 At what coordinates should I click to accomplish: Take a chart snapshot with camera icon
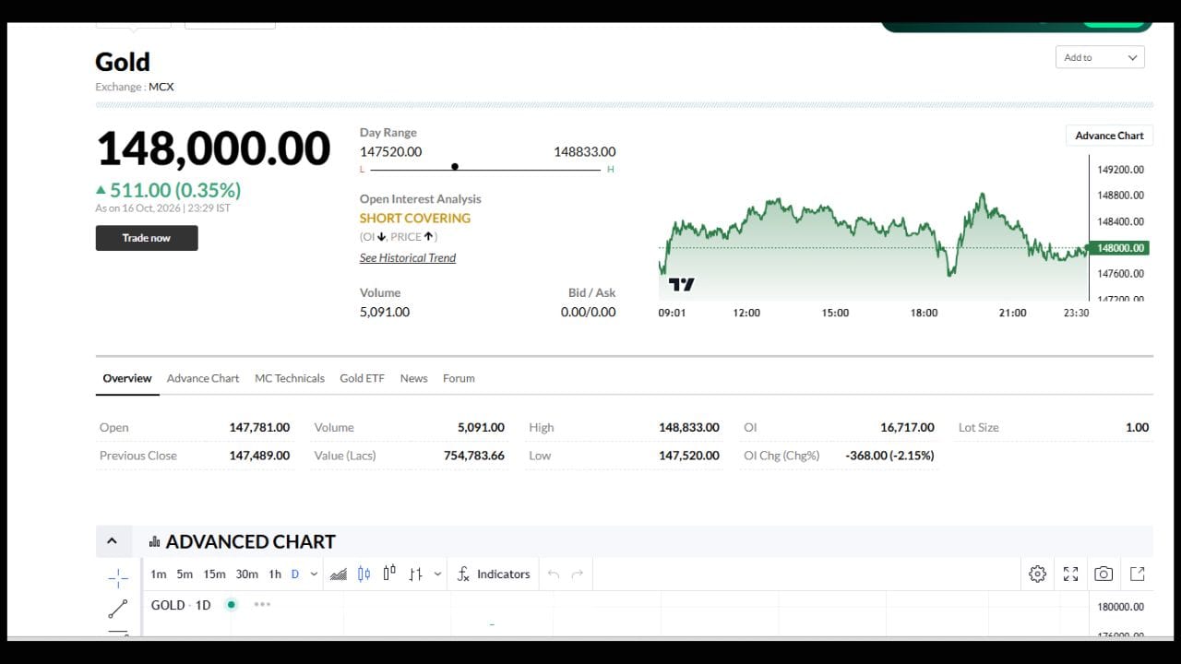(1103, 574)
